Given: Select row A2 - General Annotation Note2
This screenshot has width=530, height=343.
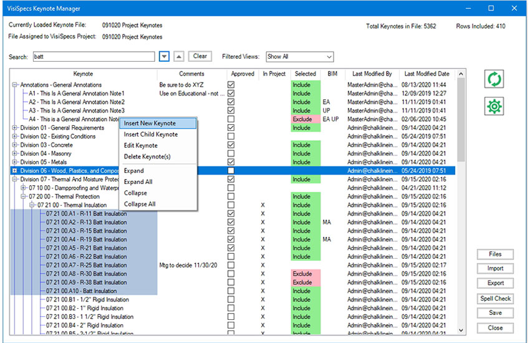Looking at the screenshot, I should tap(77, 102).
